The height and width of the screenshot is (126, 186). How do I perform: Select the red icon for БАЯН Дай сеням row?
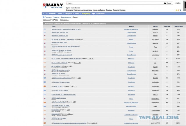point(44,43)
